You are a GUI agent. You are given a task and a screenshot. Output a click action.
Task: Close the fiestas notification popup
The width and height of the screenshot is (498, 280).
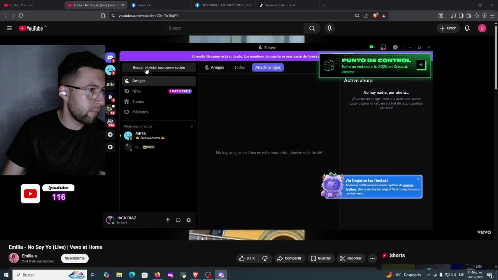click(418, 179)
